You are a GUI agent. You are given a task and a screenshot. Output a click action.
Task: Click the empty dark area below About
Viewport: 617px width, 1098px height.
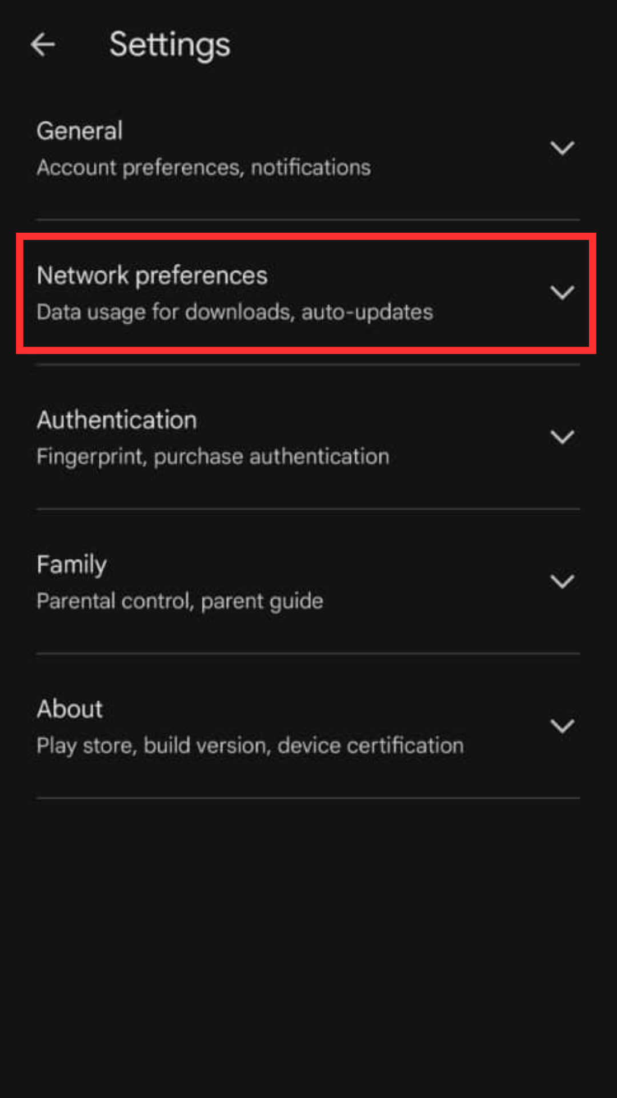tap(308, 949)
